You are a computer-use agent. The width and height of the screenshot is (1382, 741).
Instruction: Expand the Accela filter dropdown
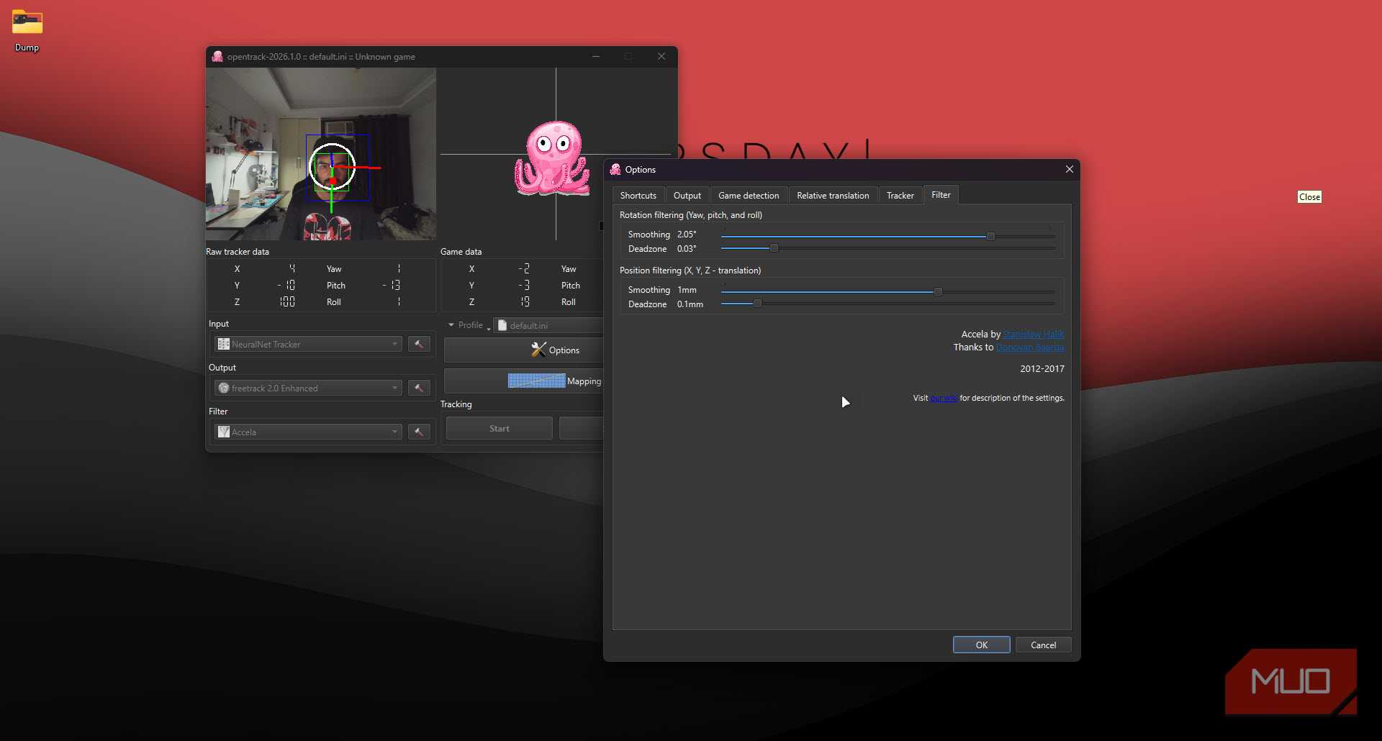[307, 432]
